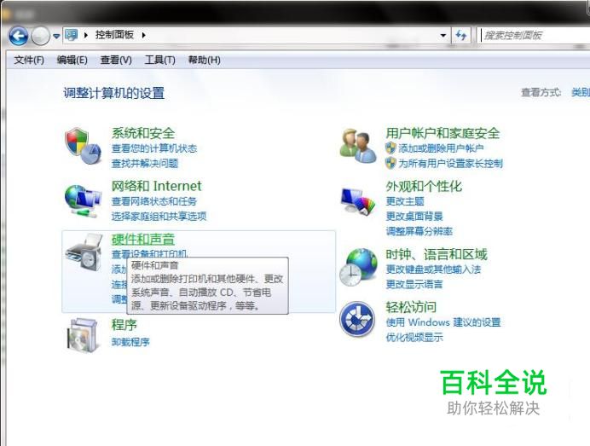
Task: Click 添加或删除用户帐户 link
Action: [441, 148]
